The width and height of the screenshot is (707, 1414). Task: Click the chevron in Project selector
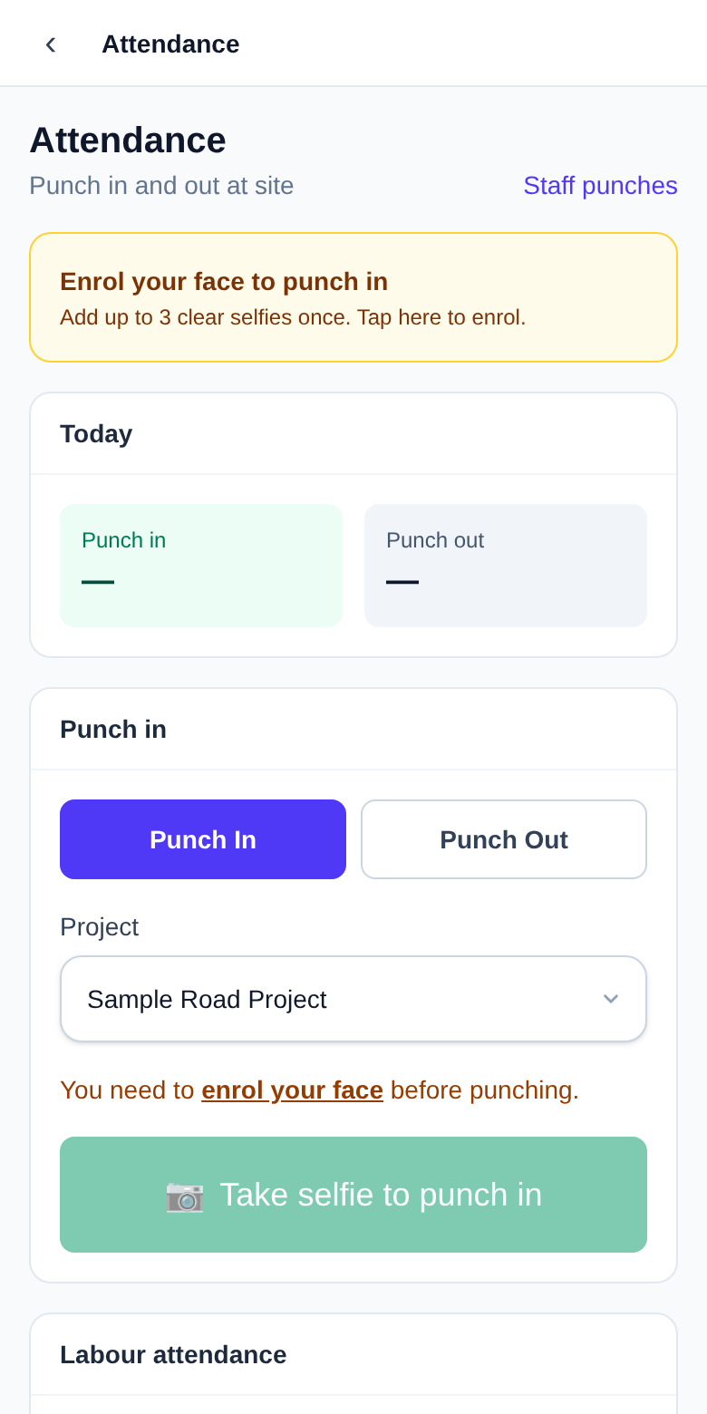(611, 999)
